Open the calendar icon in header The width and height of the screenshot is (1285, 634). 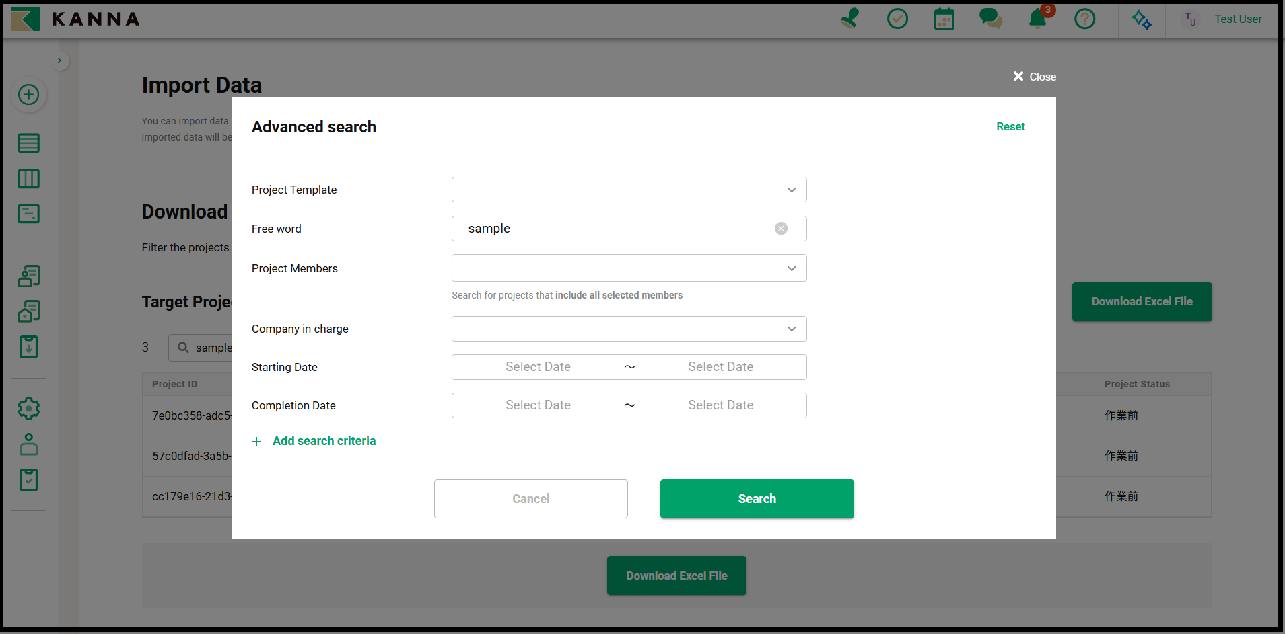(944, 19)
